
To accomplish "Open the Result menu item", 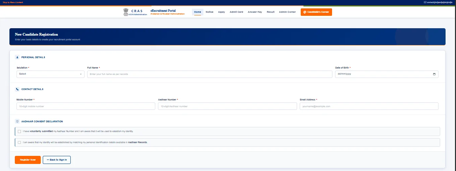I will 271,12.
